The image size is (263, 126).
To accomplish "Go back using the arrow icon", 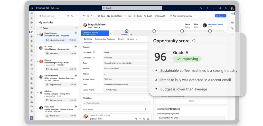I will 84,16.
